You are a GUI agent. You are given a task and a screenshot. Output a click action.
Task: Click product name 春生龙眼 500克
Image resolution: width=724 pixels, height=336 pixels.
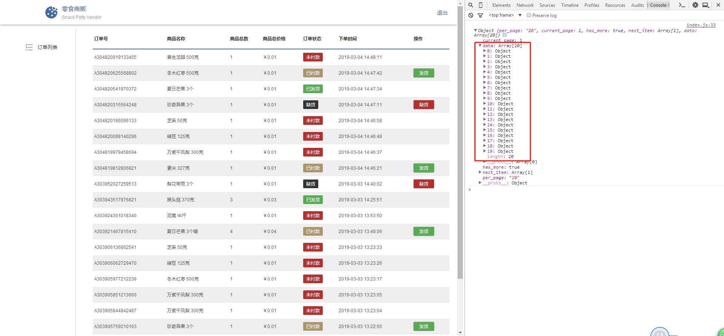coord(183,57)
